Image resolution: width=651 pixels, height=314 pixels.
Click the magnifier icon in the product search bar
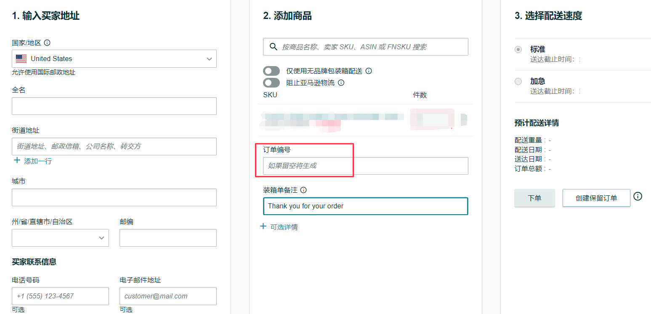(x=274, y=47)
